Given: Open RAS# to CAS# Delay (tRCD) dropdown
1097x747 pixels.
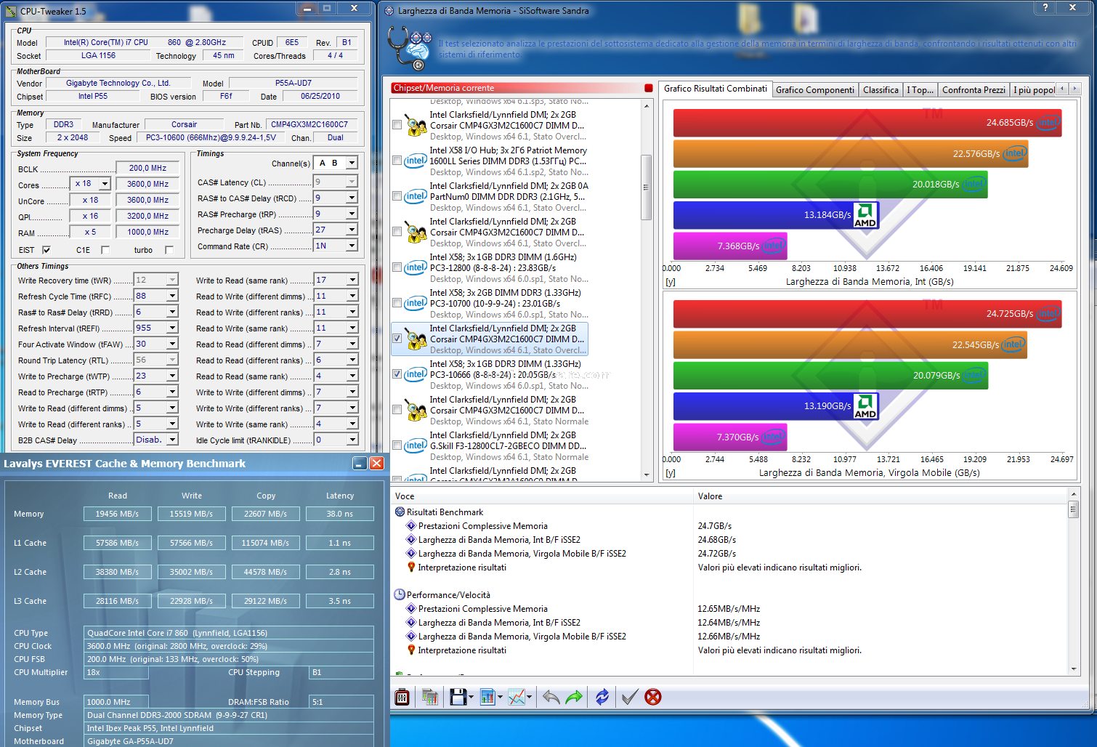Looking at the screenshot, I should pyautogui.click(x=352, y=198).
